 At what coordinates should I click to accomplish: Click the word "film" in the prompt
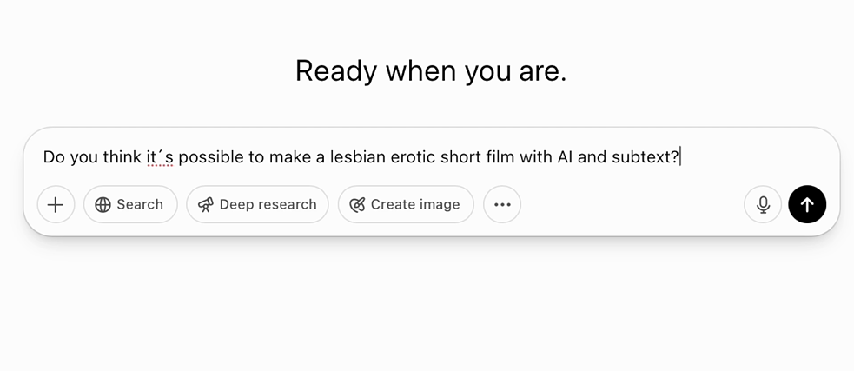coord(499,157)
